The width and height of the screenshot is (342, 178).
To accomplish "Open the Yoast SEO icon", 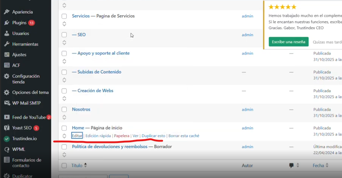I will pos(7,128).
